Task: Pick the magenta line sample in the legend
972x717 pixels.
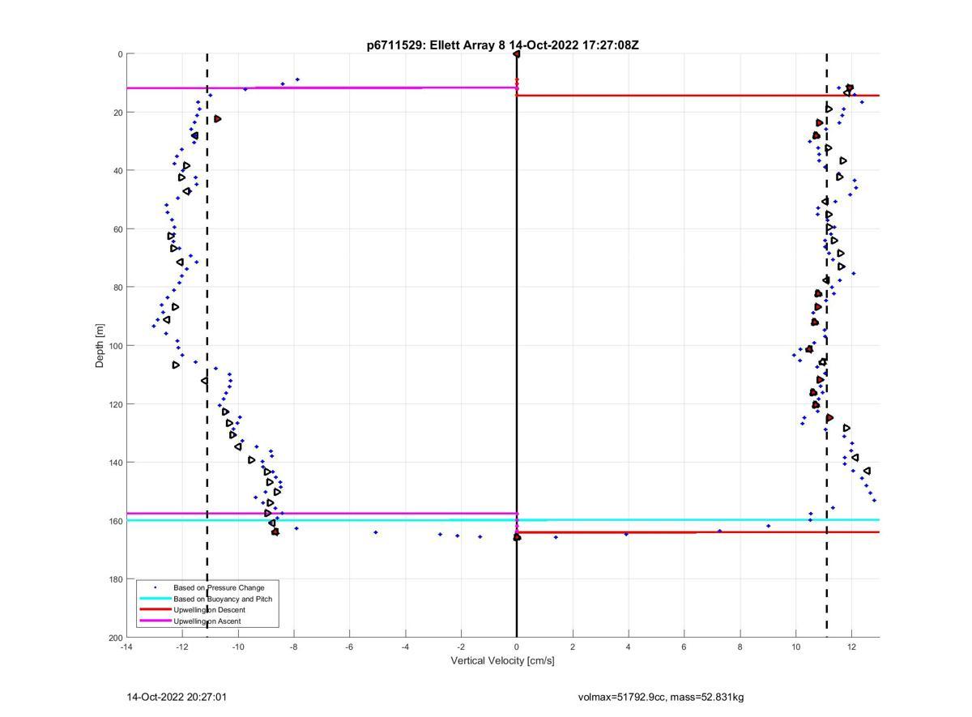Action: [x=155, y=621]
